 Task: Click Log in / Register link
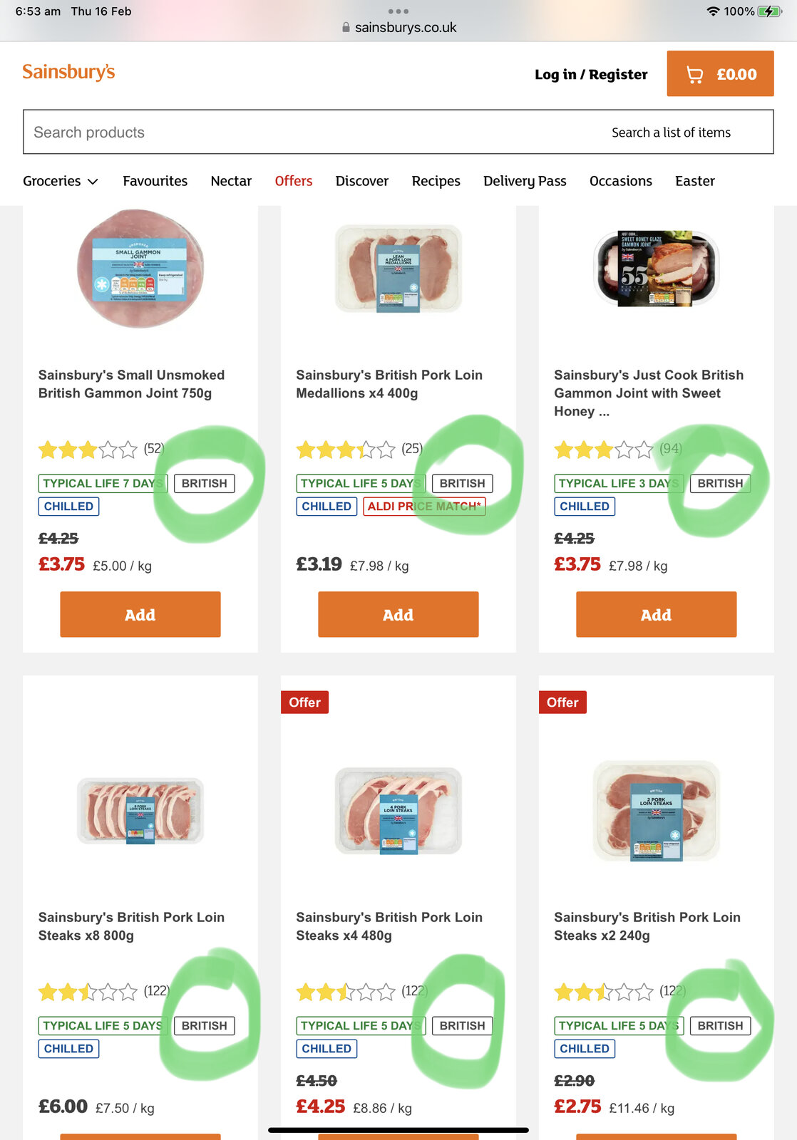591,74
